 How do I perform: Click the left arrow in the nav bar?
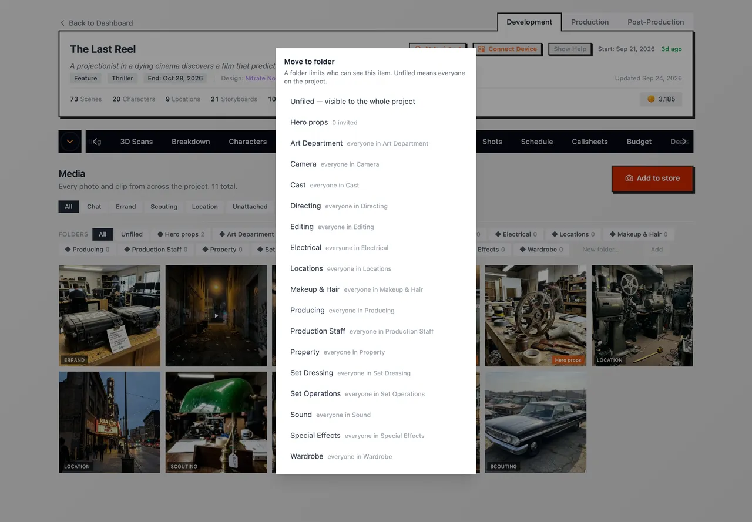click(x=95, y=142)
